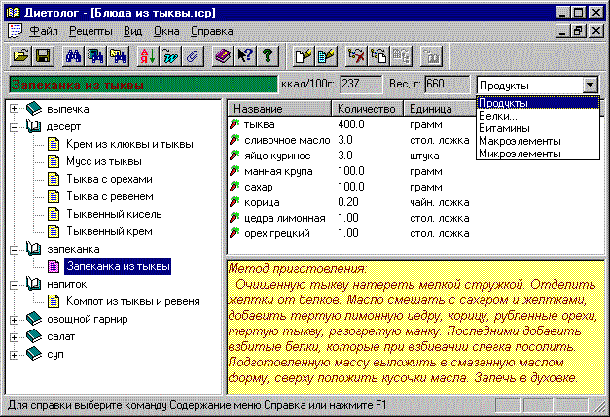Screen dimensions: 610x417
Task: Click the tree node with page icon
Action: point(378,56)
